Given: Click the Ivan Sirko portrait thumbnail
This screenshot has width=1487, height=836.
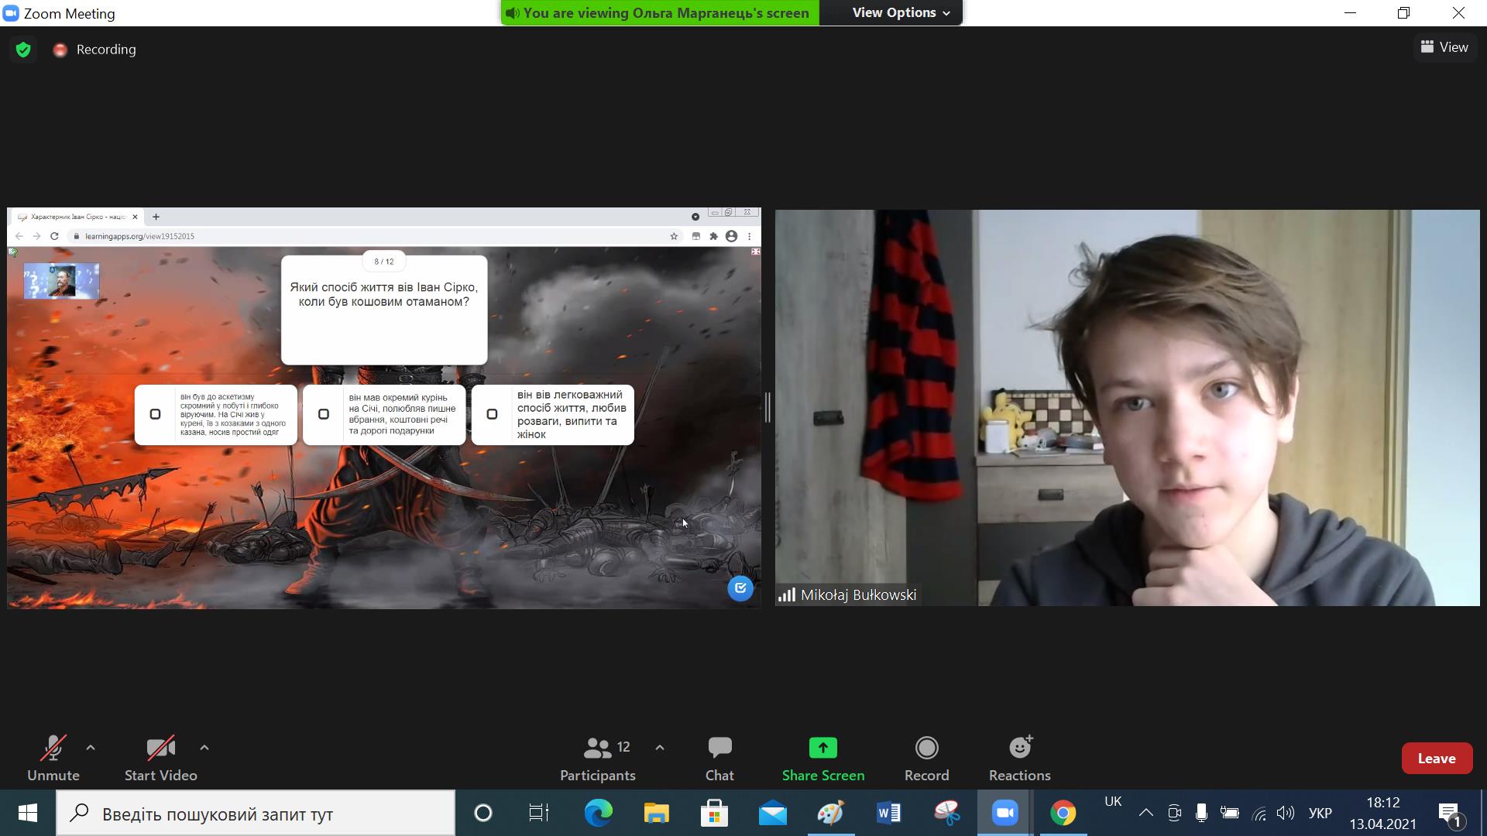Looking at the screenshot, I should point(61,281).
